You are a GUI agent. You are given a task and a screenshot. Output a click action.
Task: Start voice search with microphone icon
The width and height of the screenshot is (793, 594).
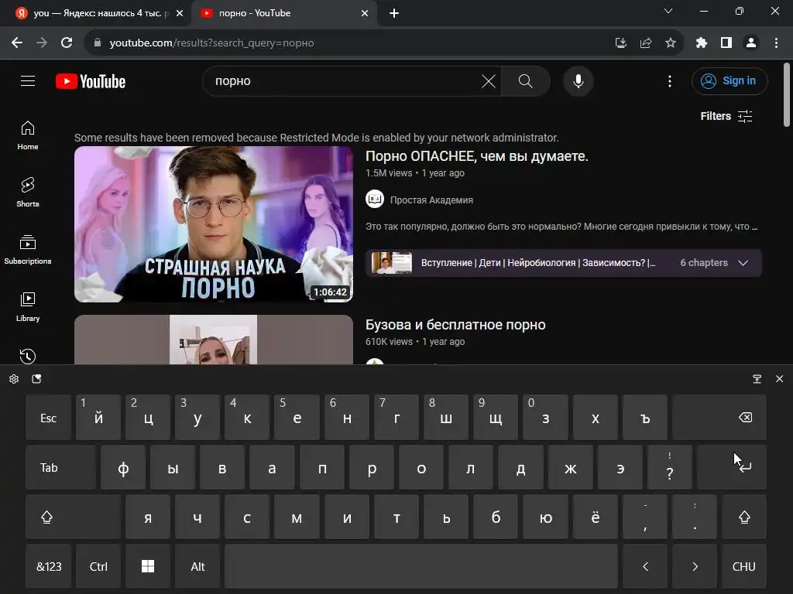[578, 80]
